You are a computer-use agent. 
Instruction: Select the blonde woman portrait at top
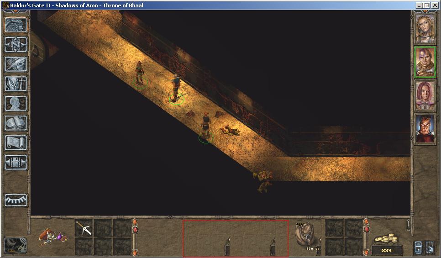click(x=425, y=29)
